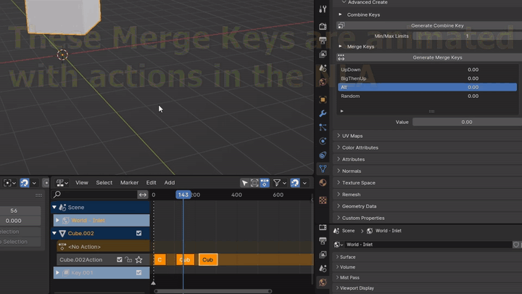522x294 pixels.
Task: Toggle the Cube.002 channel checkbox
Action: 138,233
